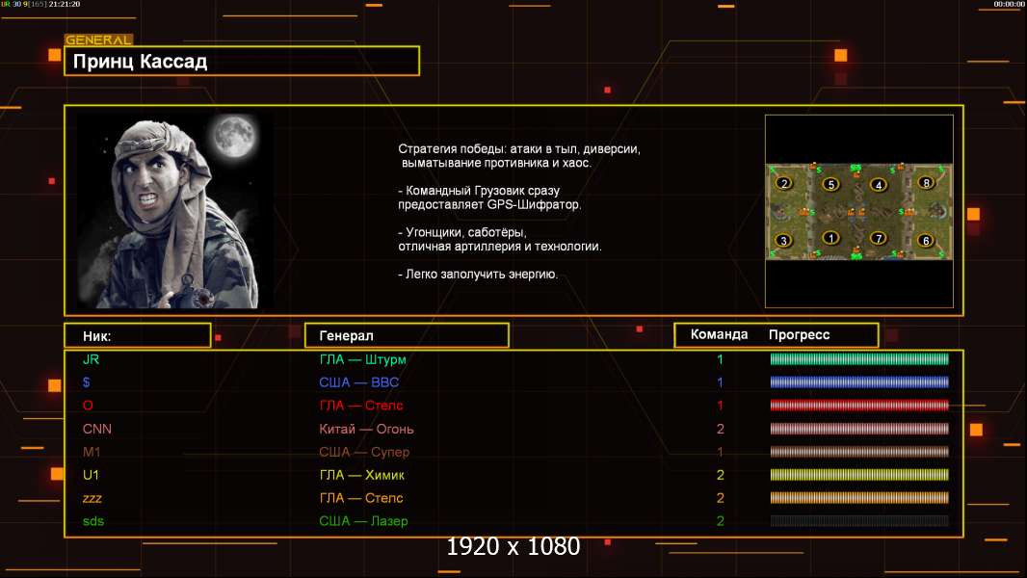Image resolution: width=1027 pixels, height=578 pixels.
Task: Click start position 8 on the map
Action: 926,183
